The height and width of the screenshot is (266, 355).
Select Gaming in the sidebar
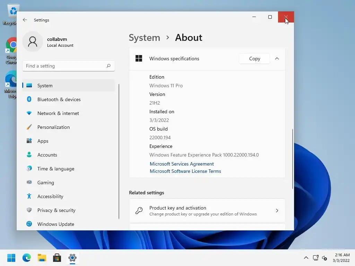coord(69,183)
